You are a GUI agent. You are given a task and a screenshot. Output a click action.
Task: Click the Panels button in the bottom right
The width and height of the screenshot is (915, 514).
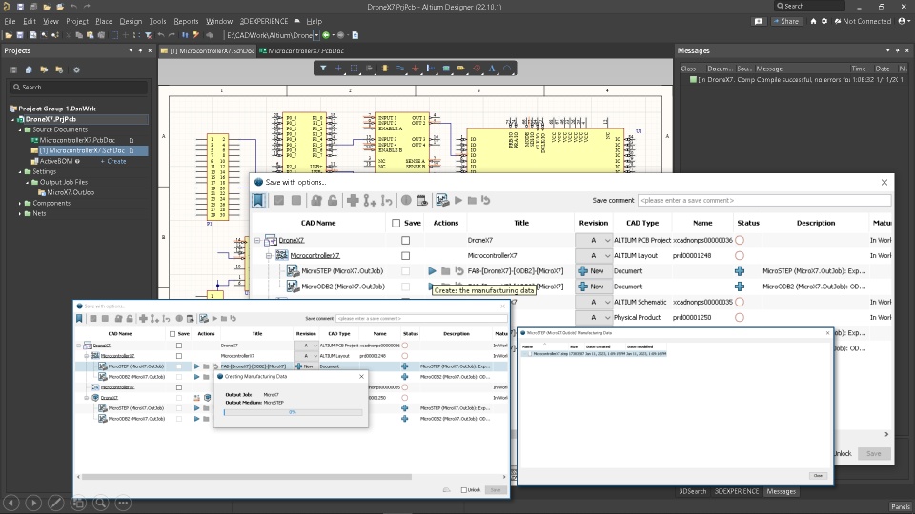click(901, 506)
